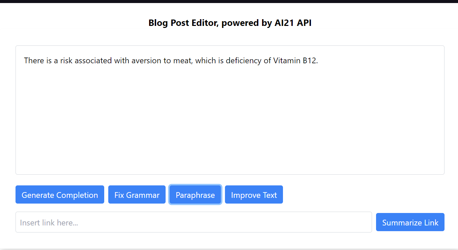
Task: Click 'There' at the sentence start
Action: 34,61
